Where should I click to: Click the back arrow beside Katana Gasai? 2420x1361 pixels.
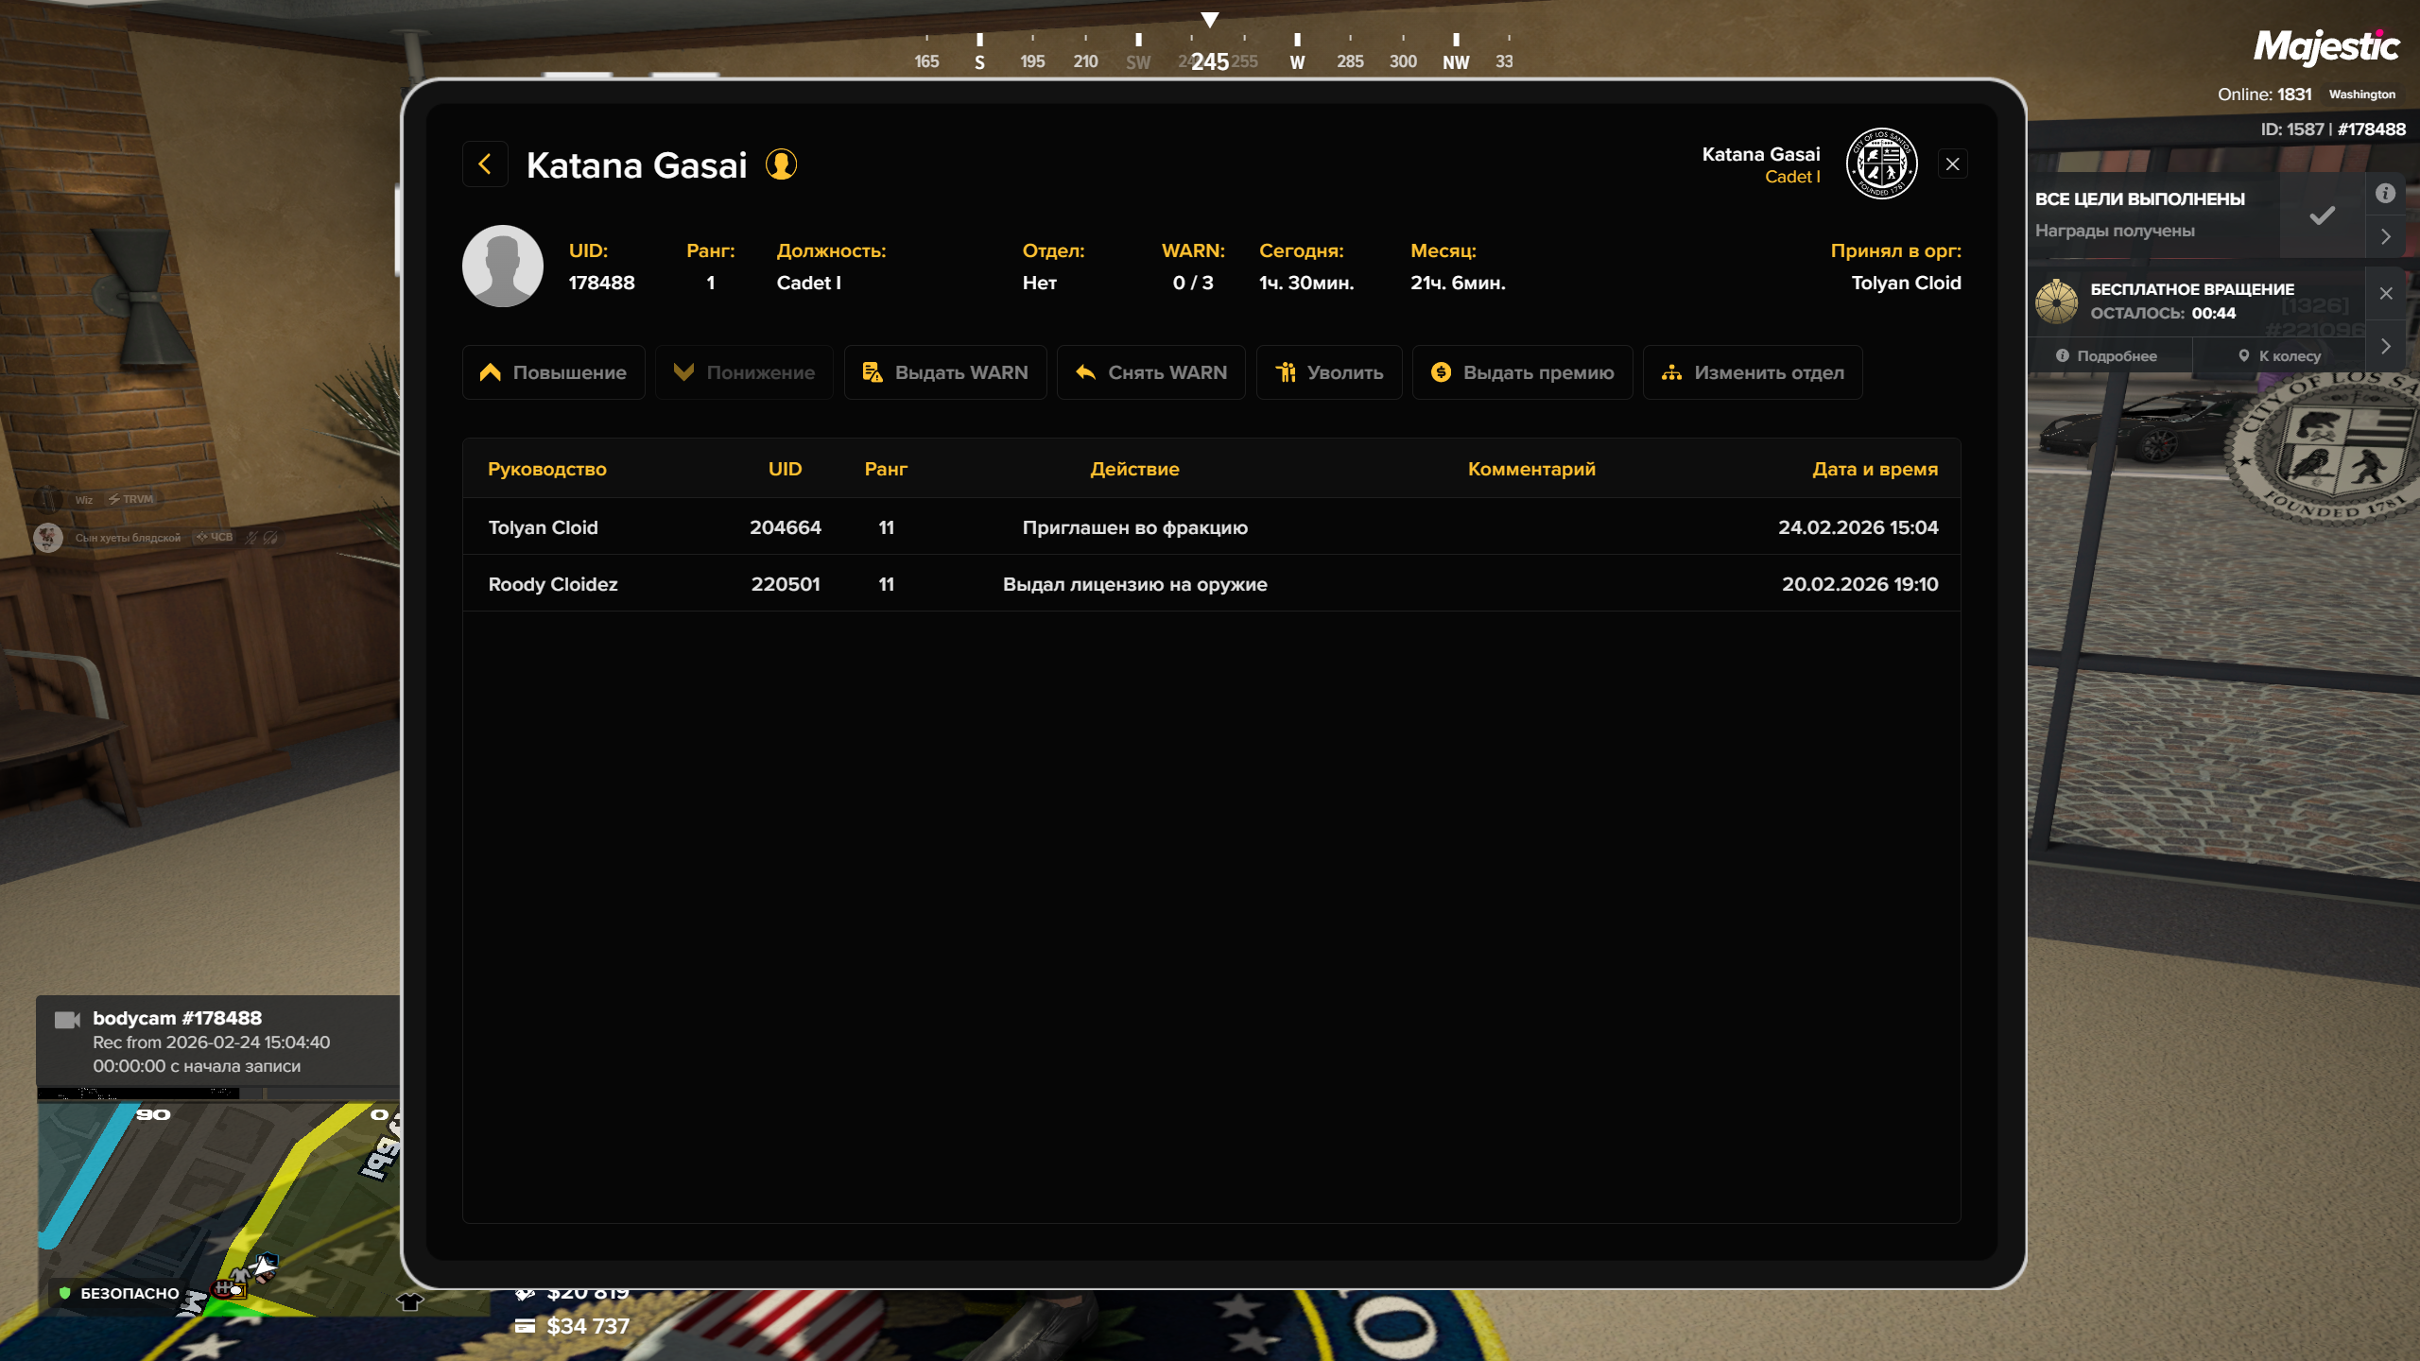[485, 164]
